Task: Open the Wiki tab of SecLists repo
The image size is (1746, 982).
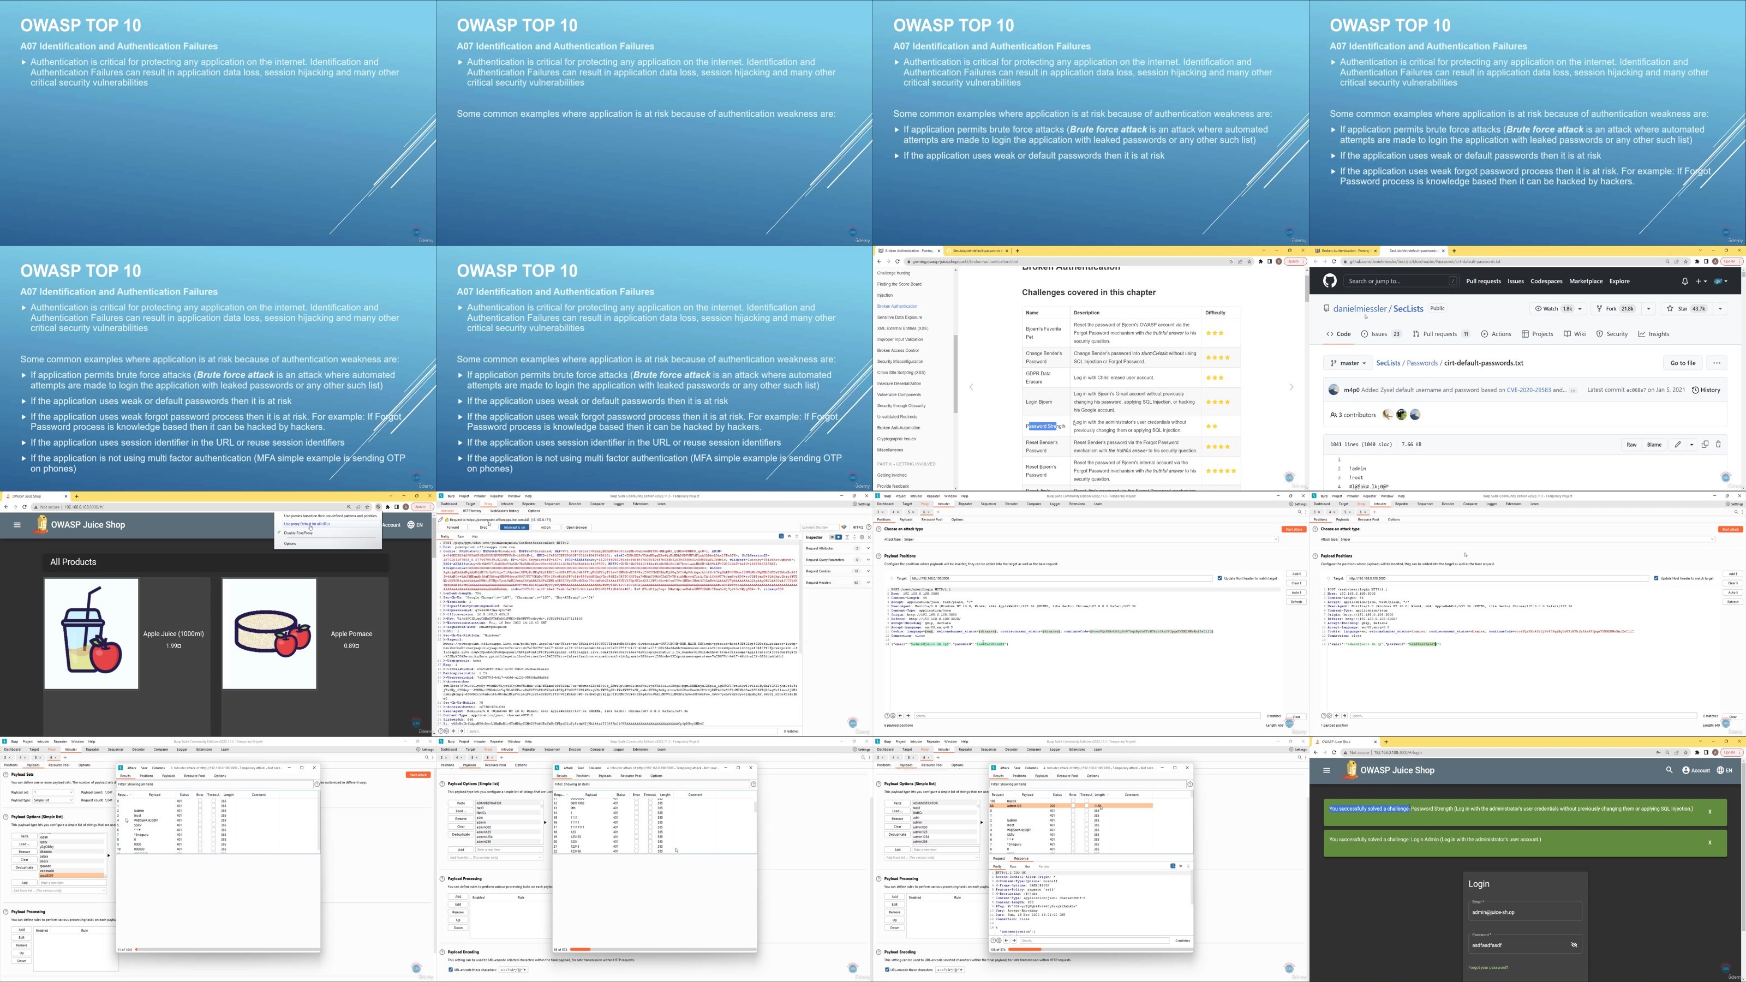Action: (x=1575, y=334)
